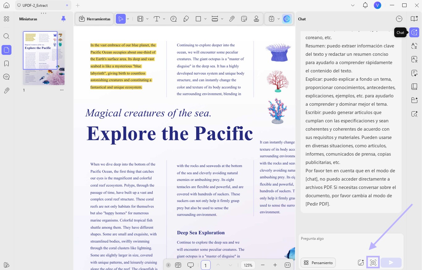
Task: Select the stamp tool icon
Action: tap(256, 19)
